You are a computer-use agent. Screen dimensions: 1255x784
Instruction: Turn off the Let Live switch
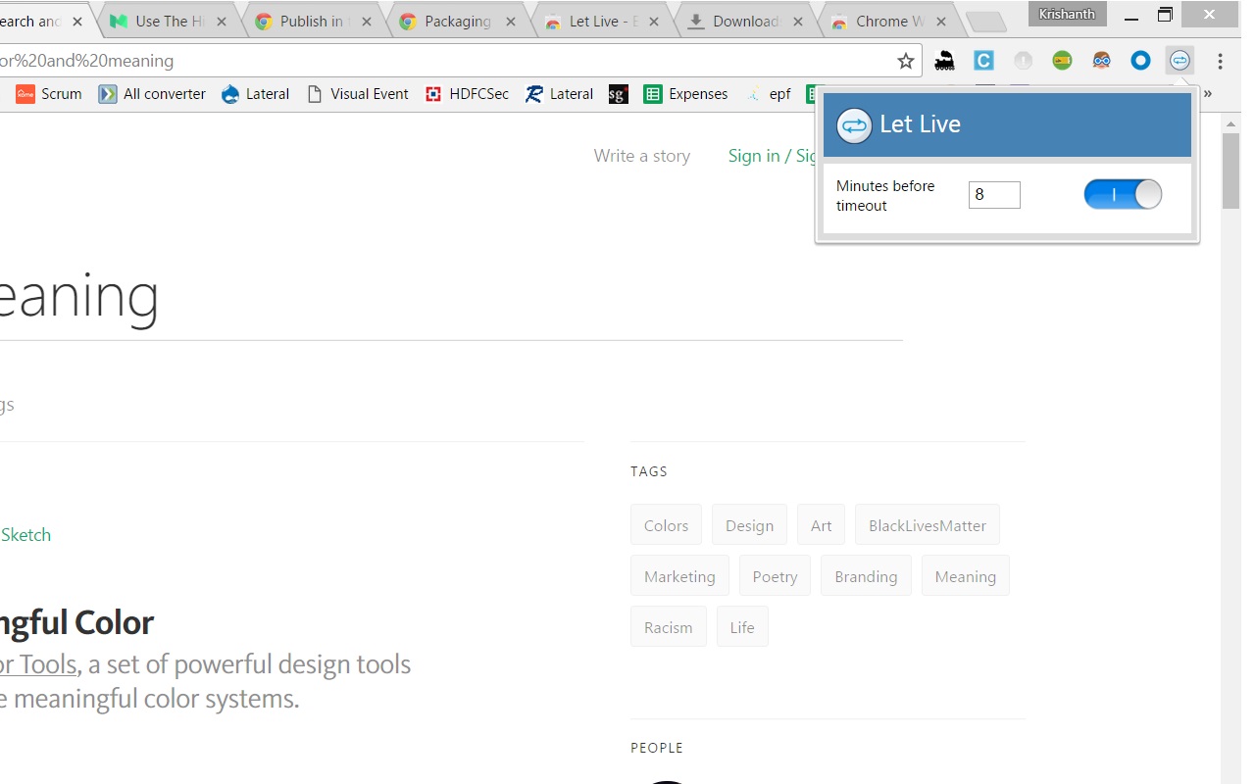click(x=1123, y=194)
